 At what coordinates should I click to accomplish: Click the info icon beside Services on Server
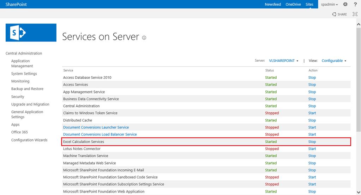point(144,38)
